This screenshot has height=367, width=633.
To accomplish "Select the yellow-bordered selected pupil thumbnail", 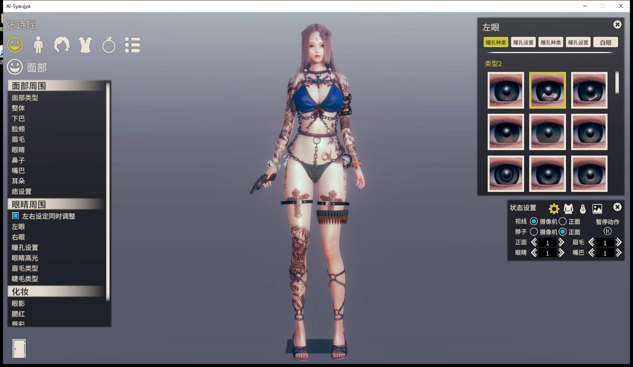I will tap(548, 90).
